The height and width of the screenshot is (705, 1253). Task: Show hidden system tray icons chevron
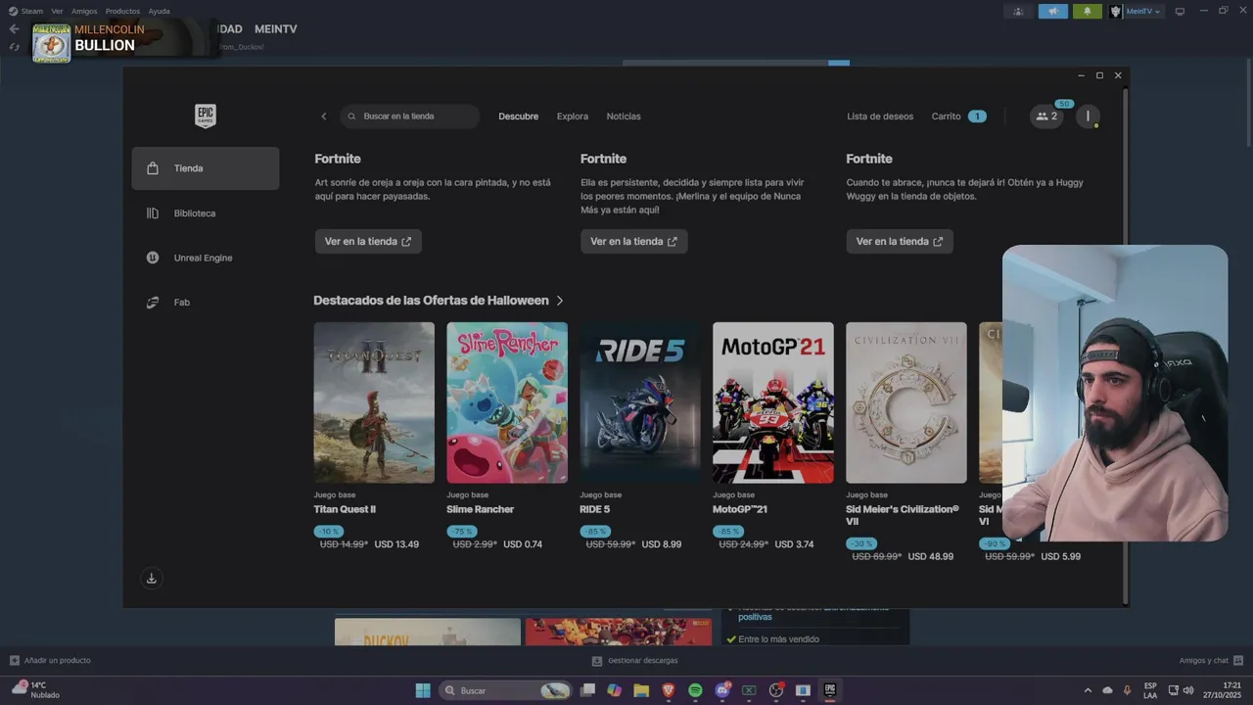[x=1088, y=690]
